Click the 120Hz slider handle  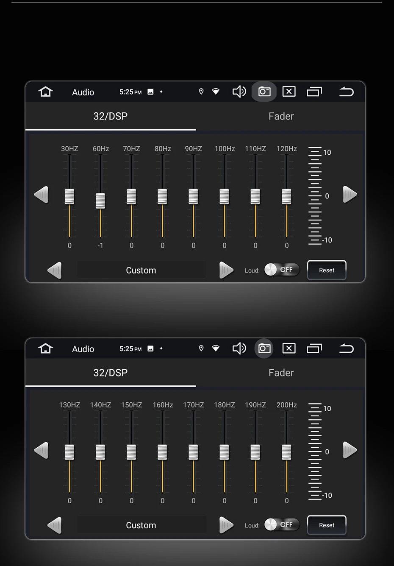click(287, 196)
